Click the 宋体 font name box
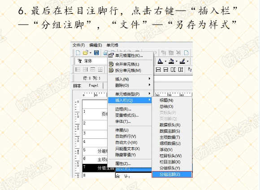This screenshot has width=260, height=190. pyautogui.click(x=92, y=61)
